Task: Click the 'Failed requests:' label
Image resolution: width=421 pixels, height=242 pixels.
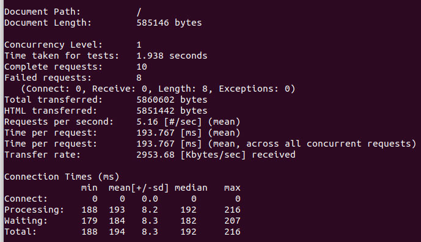Action: click(x=48, y=78)
